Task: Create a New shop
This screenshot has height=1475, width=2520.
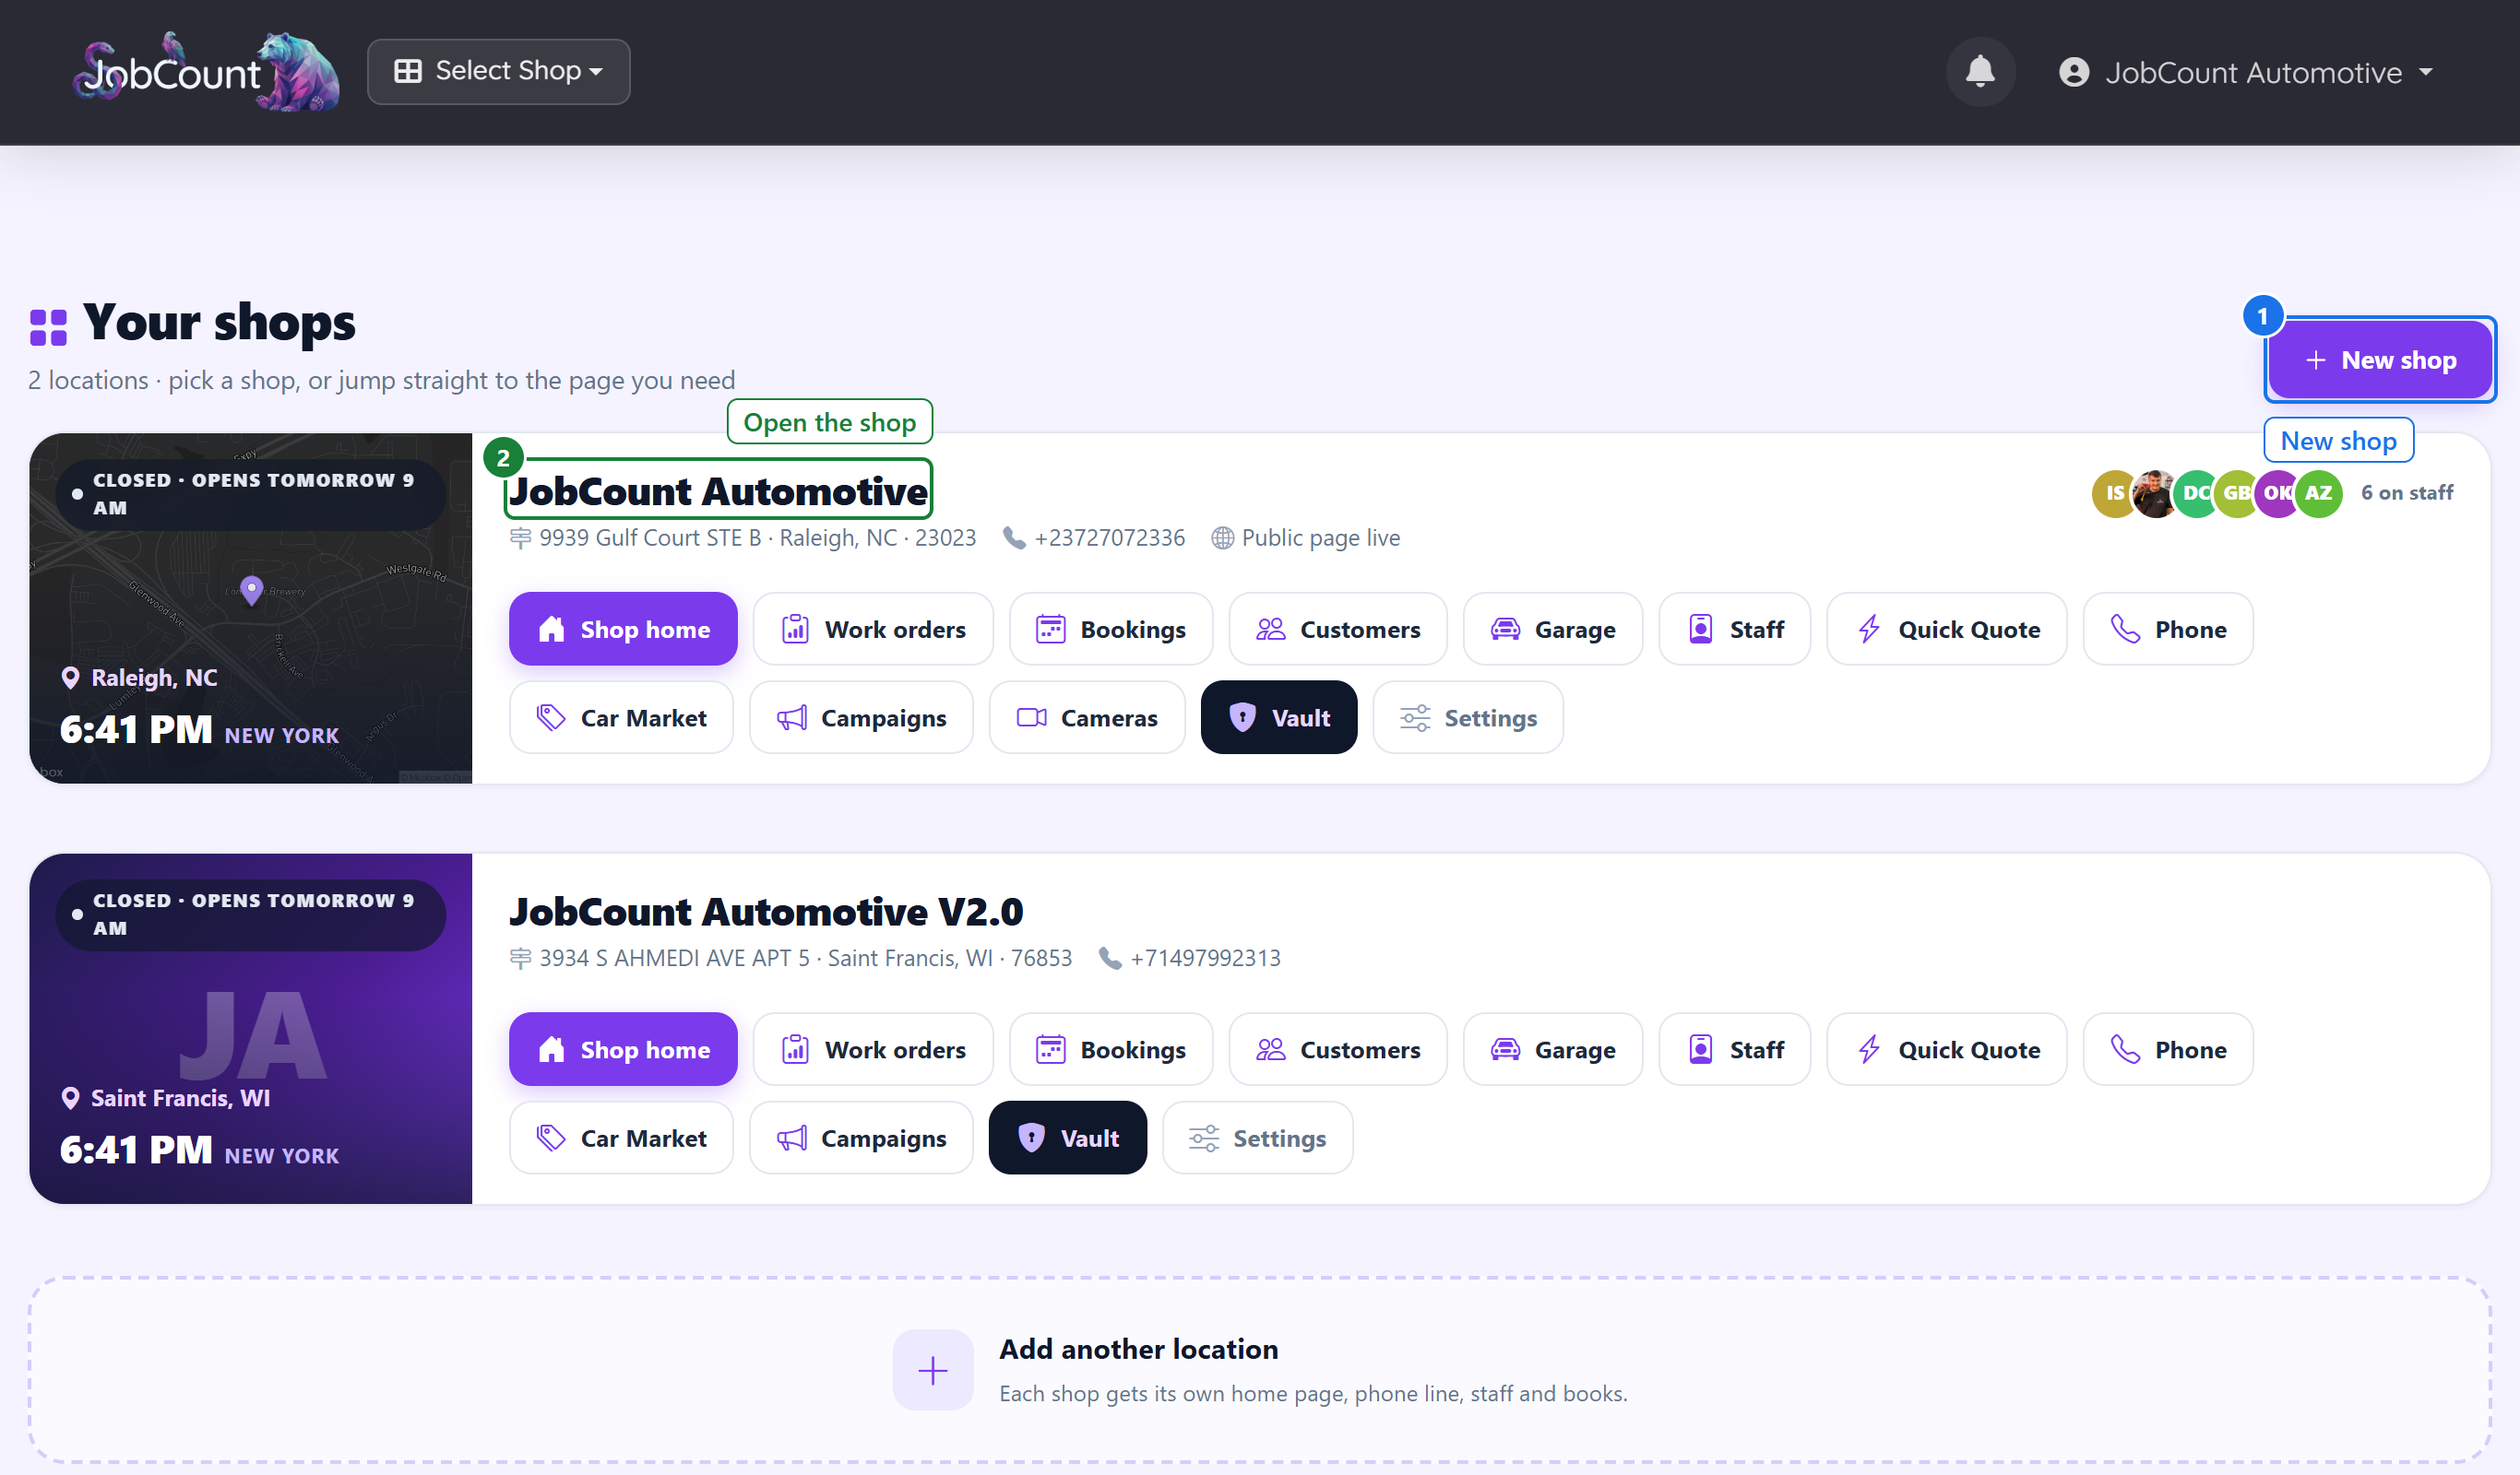Action: point(2379,360)
